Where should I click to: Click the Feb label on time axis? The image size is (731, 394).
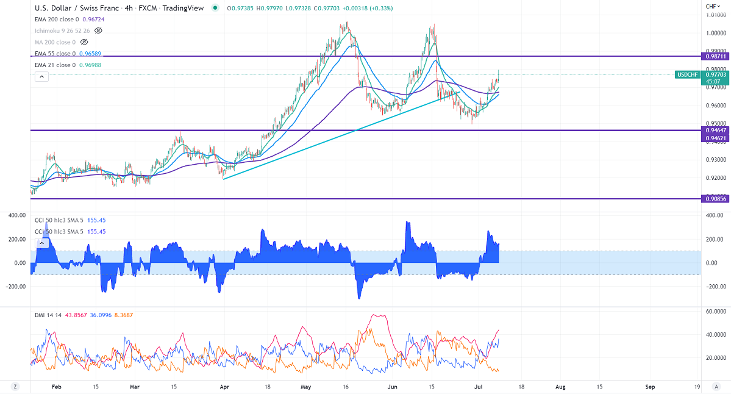57,387
